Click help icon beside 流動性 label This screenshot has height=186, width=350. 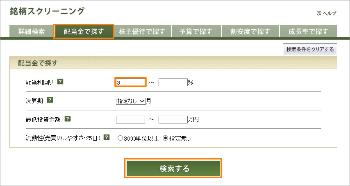point(107,137)
